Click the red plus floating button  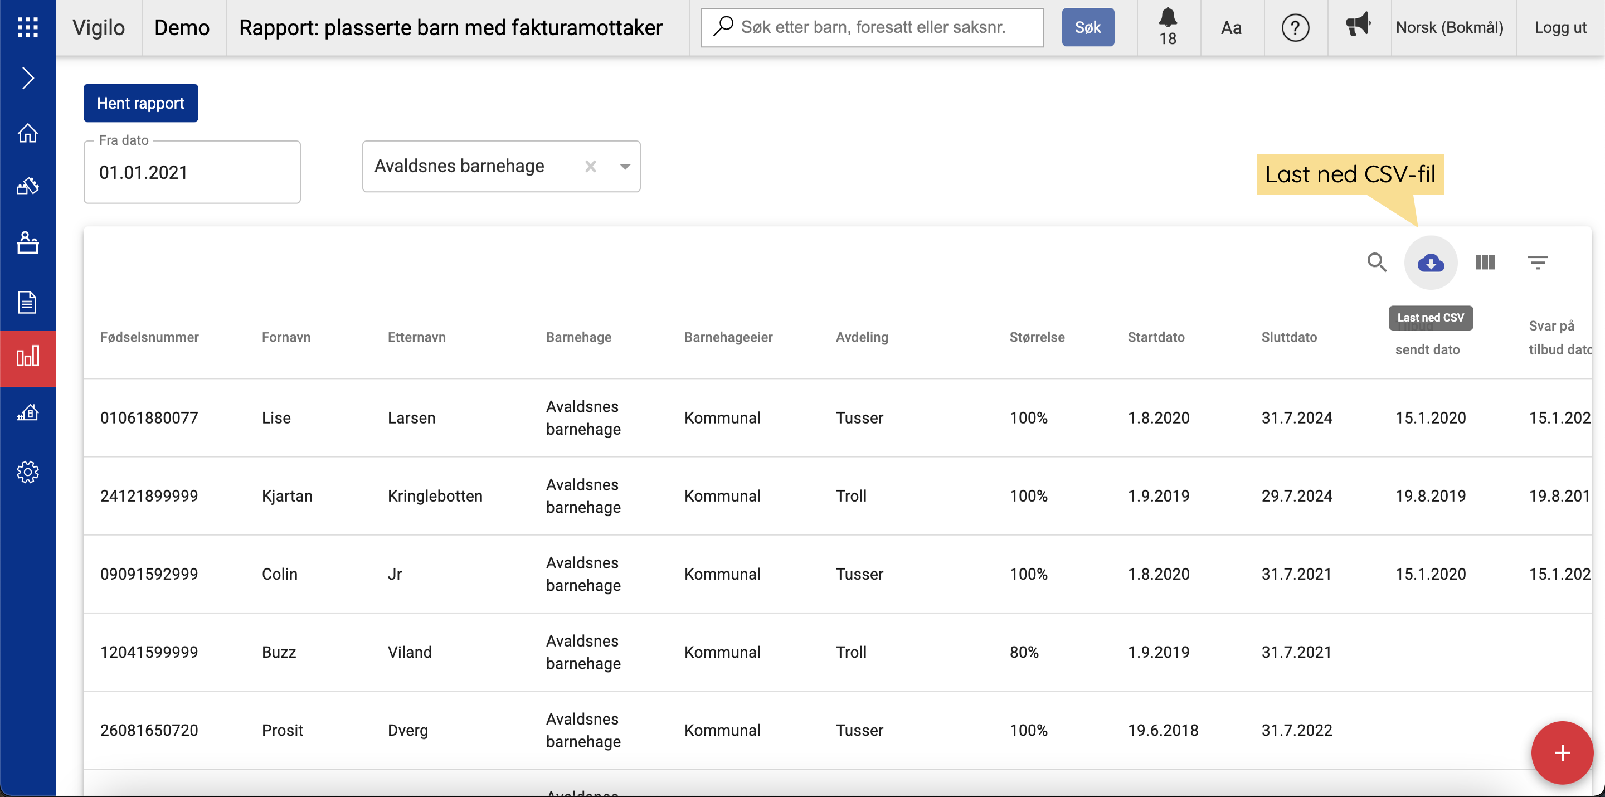pyautogui.click(x=1562, y=753)
